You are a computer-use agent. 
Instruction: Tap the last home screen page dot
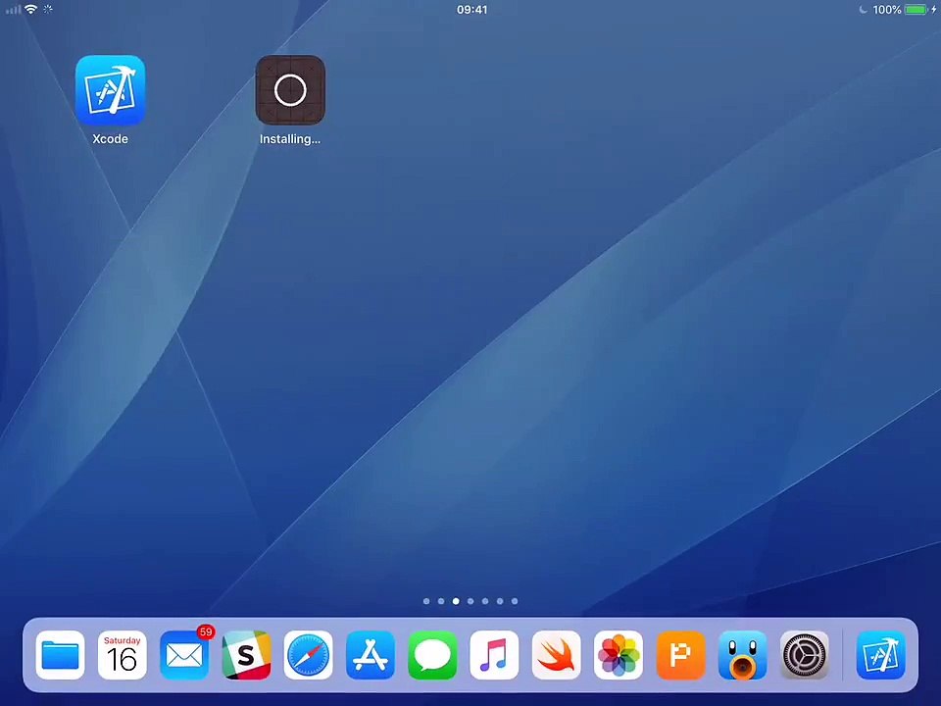click(x=515, y=601)
